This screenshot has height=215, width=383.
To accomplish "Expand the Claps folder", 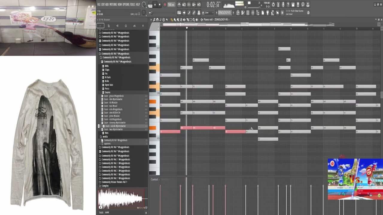I will 107,70.
